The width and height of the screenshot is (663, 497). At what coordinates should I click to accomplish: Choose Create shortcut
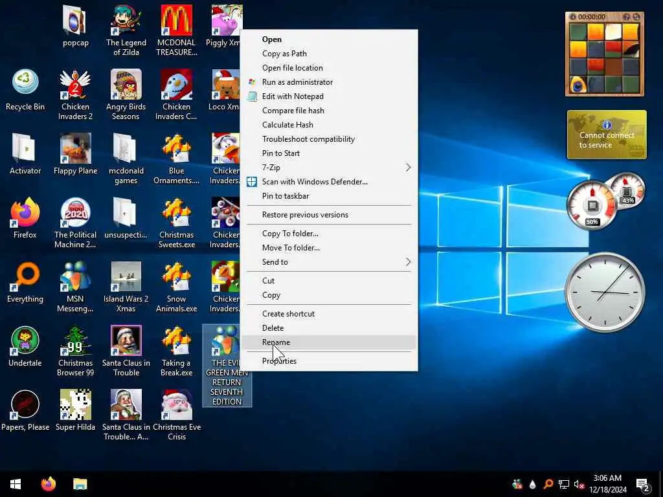pos(329,314)
